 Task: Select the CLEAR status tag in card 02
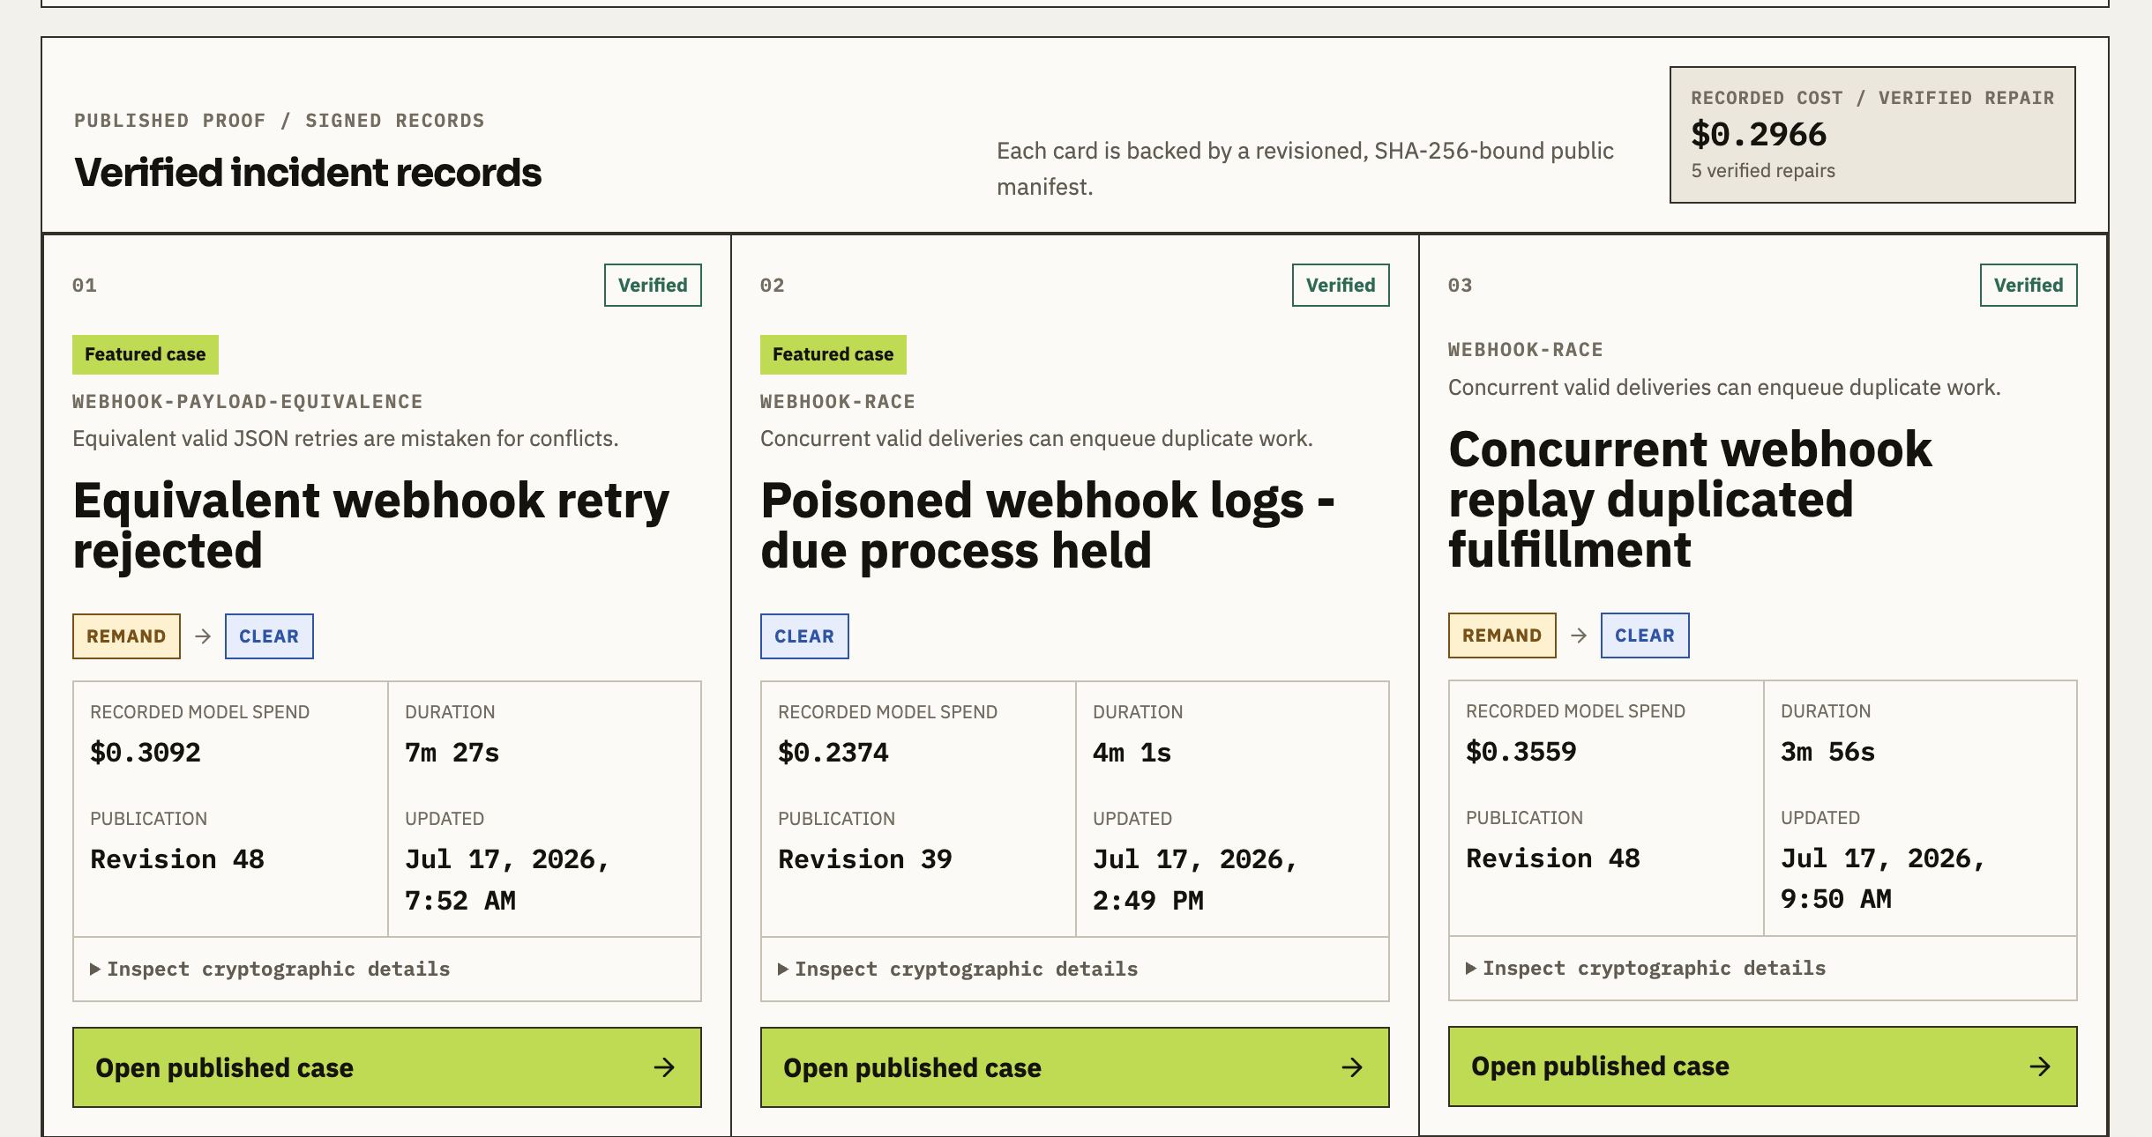click(804, 636)
